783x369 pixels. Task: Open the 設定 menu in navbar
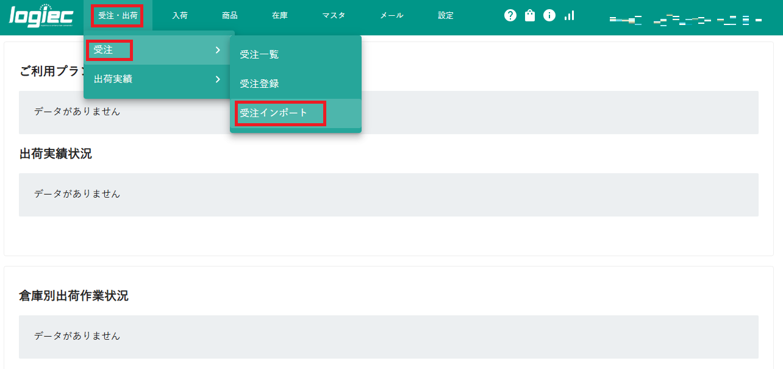click(x=446, y=15)
